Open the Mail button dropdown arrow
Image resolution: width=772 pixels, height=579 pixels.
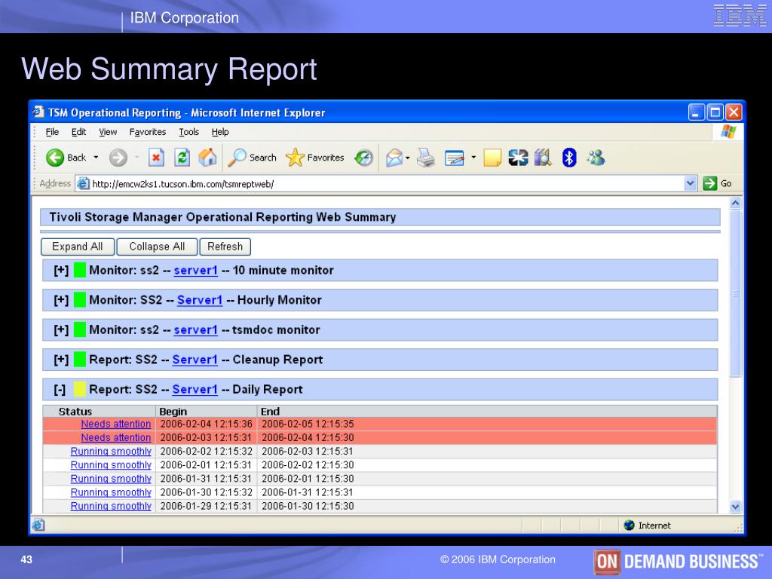(x=408, y=158)
